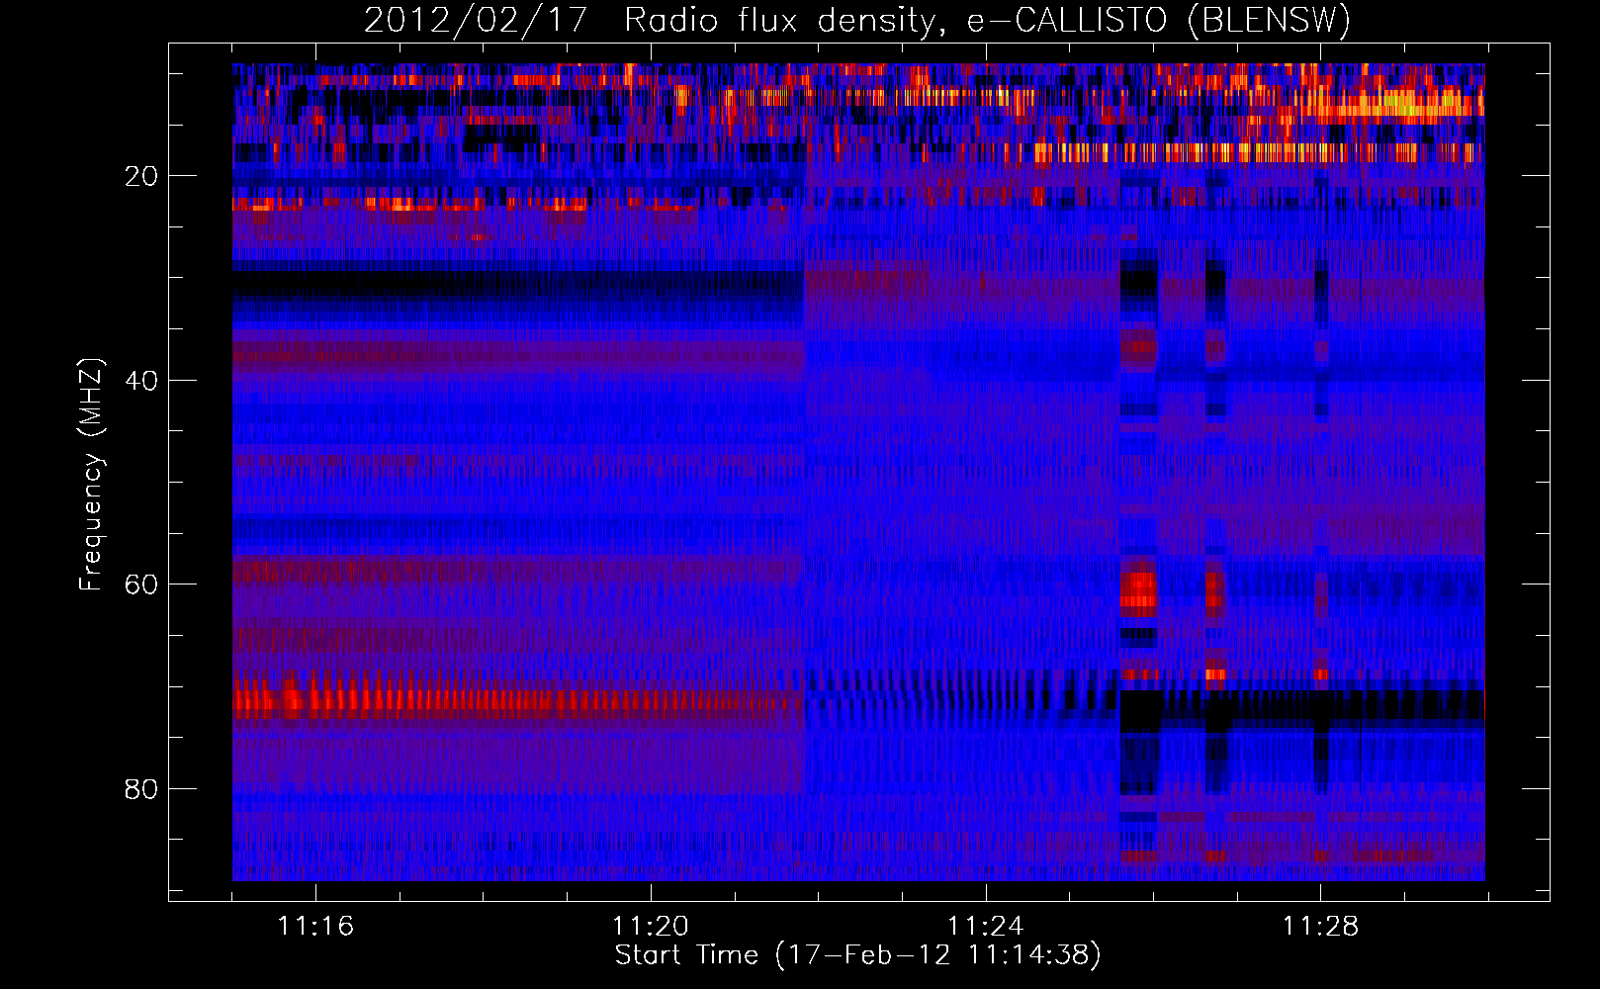The image size is (1600, 989).
Task: Click the 80 MHz frequency tick label
Action: tap(141, 789)
